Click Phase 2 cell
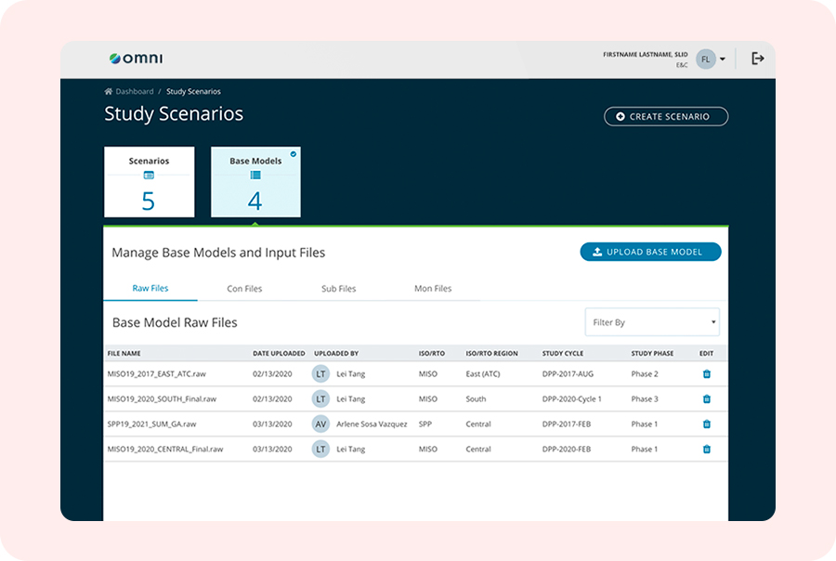The width and height of the screenshot is (836, 561). pos(645,373)
